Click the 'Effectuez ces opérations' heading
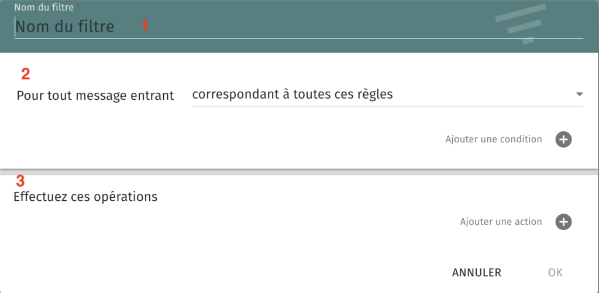The height and width of the screenshot is (293, 599). coord(85,197)
